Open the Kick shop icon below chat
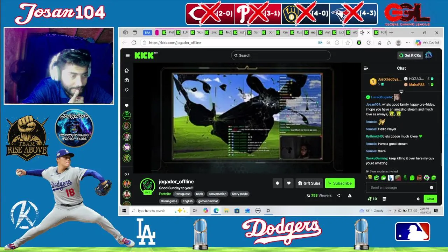448x252 pixels. pyautogui.click(x=384, y=199)
